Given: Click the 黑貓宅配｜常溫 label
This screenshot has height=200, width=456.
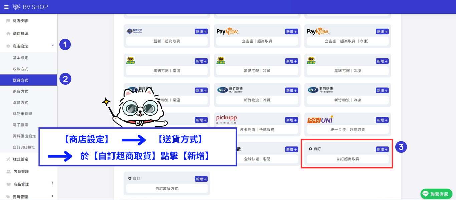Looking at the screenshot, I should coord(167,71).
